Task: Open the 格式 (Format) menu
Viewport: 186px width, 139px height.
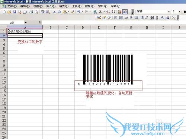Action: click(x=64, y=6)
